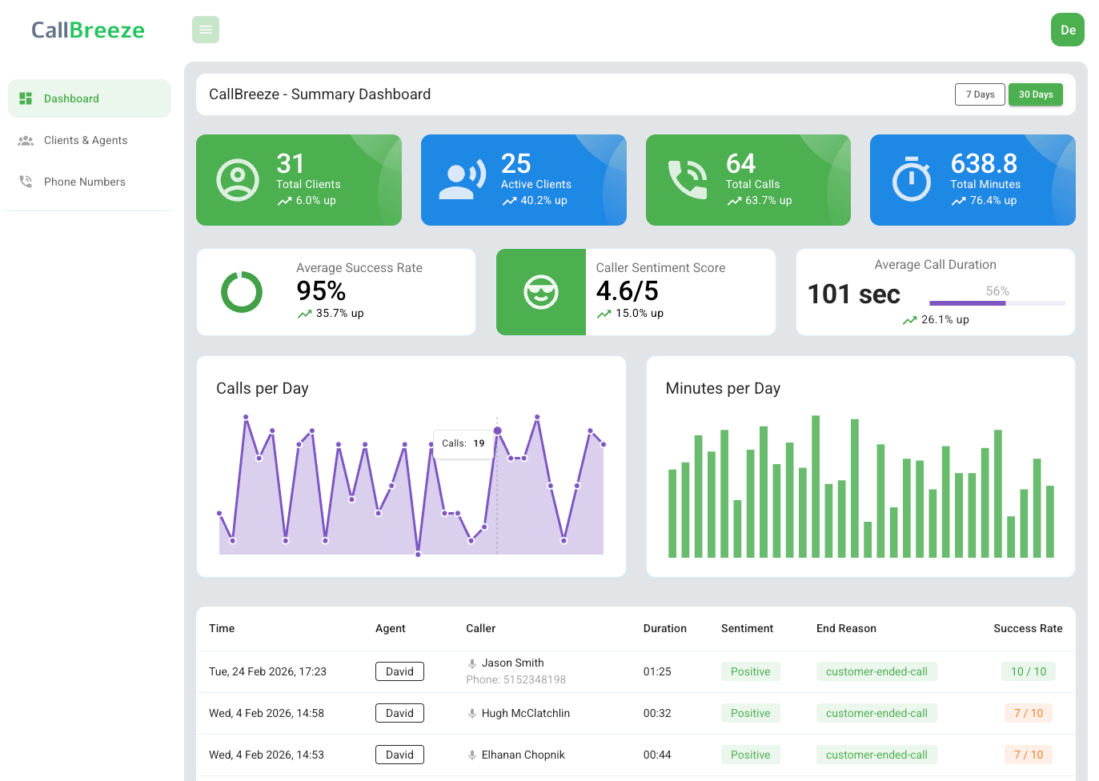This screenshot has height=781, width=1099.
Task: Click the trend arrow next to 63.7% up
Action: pos(734,202)
